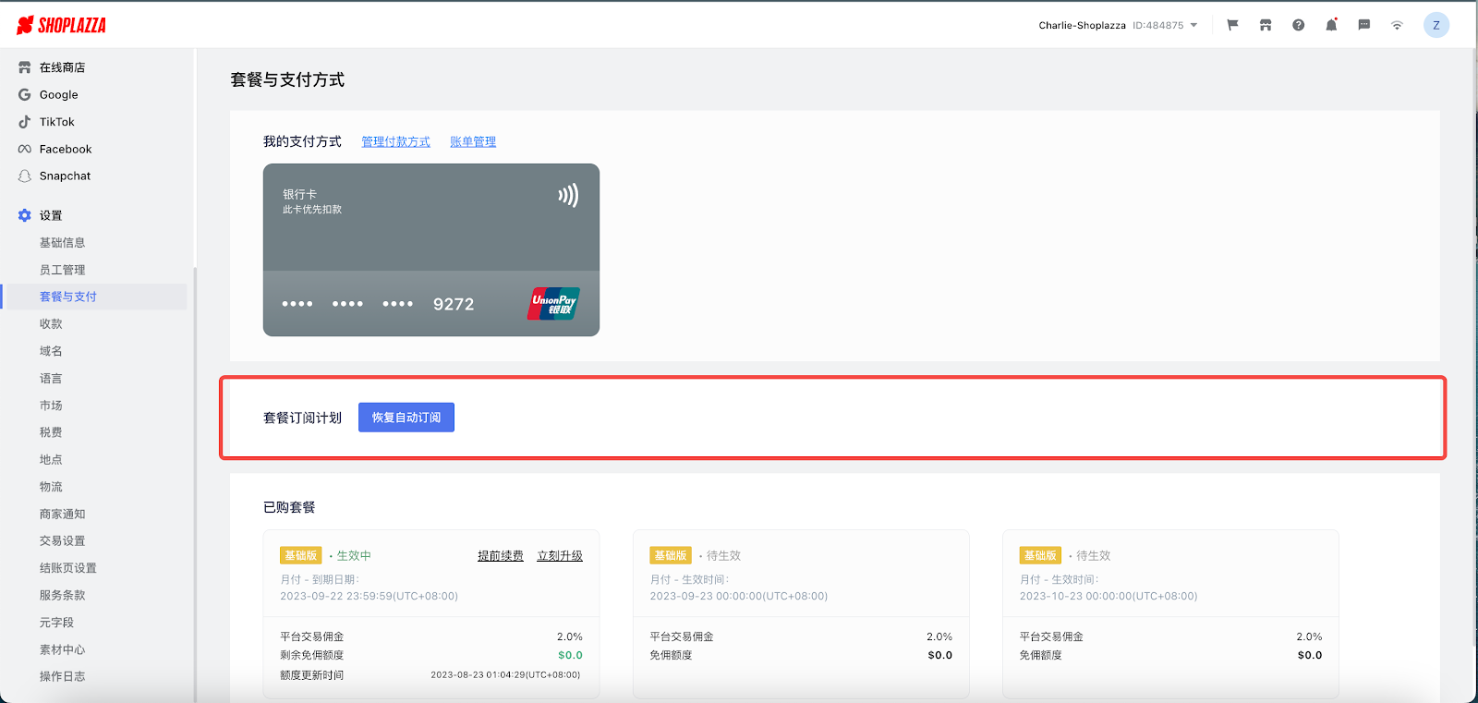Click 基础版 badge on 2023-09-23 plan
The image size is (1478, 703).
click(x=671, y=555)
